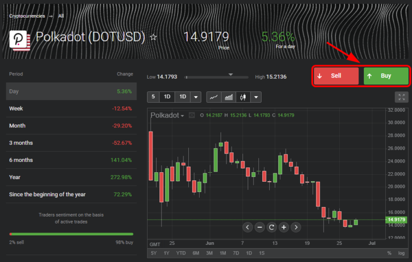The width and height of the screenshot is (412, 262).
Task: Expand the Polkadot chart legend dropdown
Action: pos(182,115)
